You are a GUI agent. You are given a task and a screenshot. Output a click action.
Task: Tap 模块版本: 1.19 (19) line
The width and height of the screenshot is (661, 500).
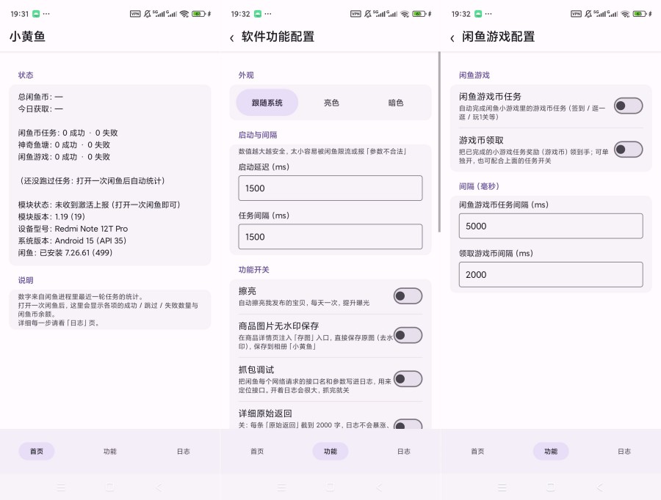[x=51, y=217]
